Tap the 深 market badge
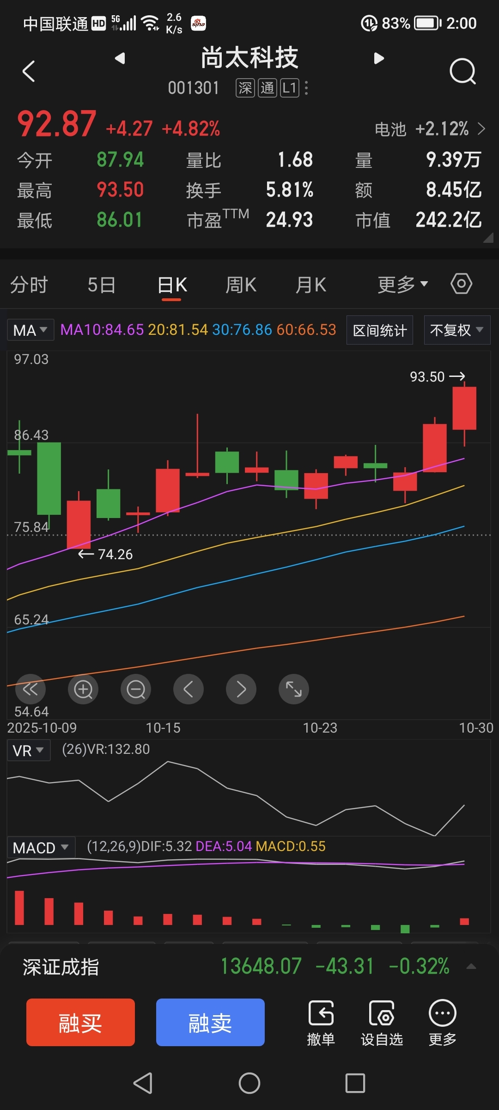The height and width of the screenshot is (1110, 499). tap(245, 88)
